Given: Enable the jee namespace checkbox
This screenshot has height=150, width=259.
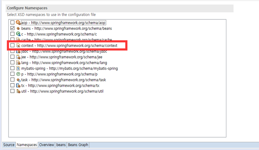Looking at the screenshot, I should [x=12, y=57].
